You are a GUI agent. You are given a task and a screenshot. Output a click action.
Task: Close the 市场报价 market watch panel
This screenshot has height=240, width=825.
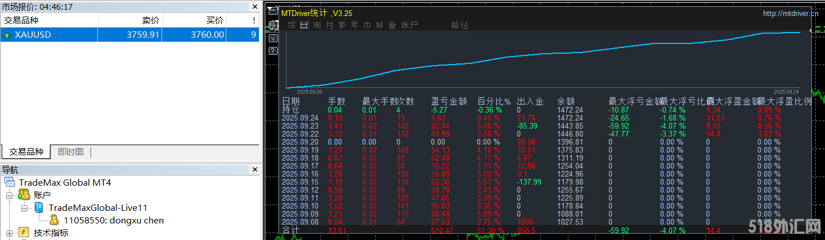pyautogui.click(x=255, y=7)
